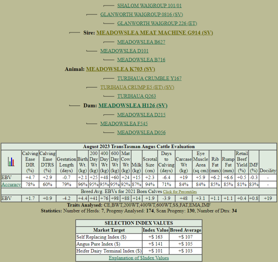Open dam MEADOWSLEA H126 (SV) link
Viewport: 278px width, 262px height.
133,106
